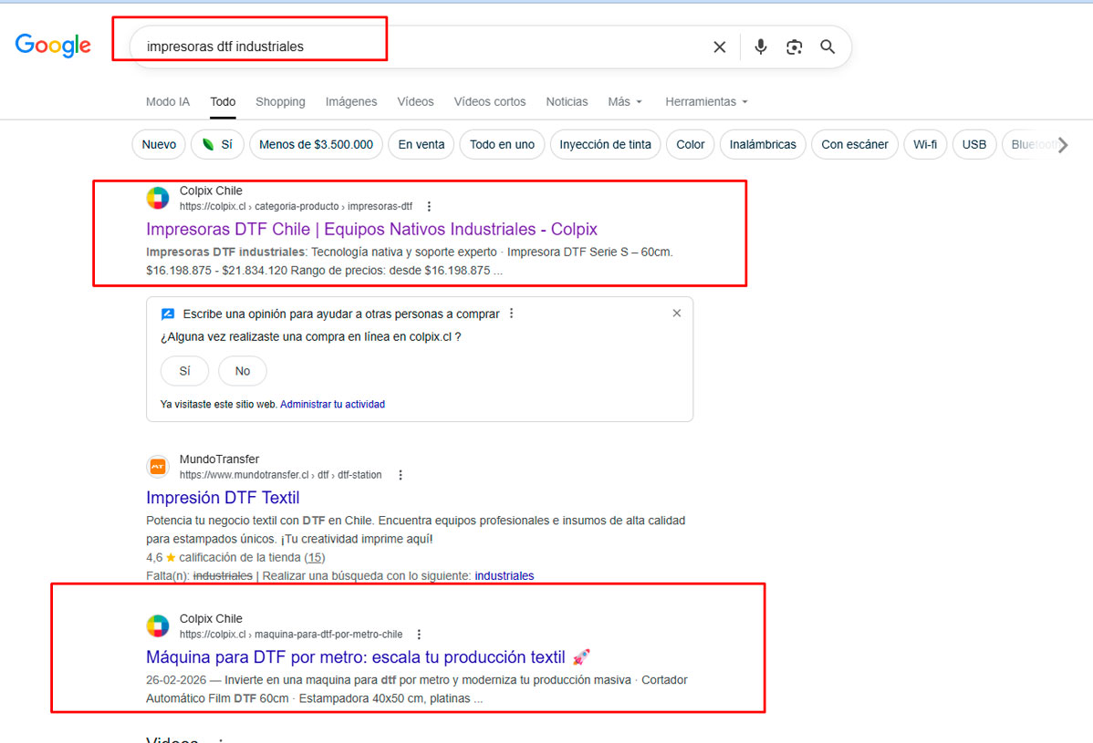Toggle the Menos de $3.500.000 filter chip
This screenshot has height=743, width=1093.
[x=316, y=145]
